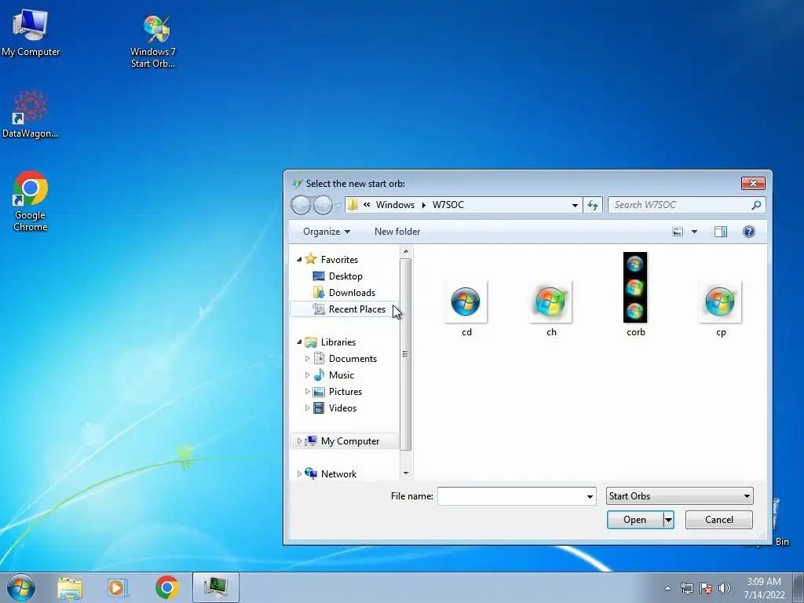The width and height of the screenshot is (804, 603).
Task: Open the File name history dropdown
Action: tap(590, 496)
